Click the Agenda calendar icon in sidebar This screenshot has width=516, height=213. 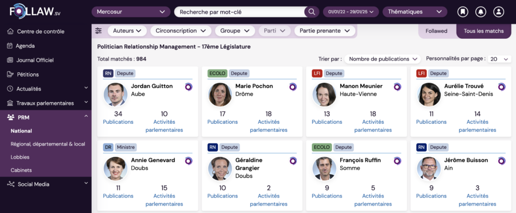[10, 46]
